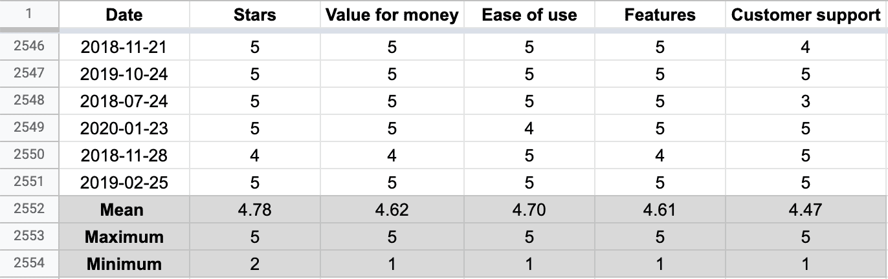Click the mean Stars value 4.78
Viewport: 888px width, 279px height.
(254, 210)
